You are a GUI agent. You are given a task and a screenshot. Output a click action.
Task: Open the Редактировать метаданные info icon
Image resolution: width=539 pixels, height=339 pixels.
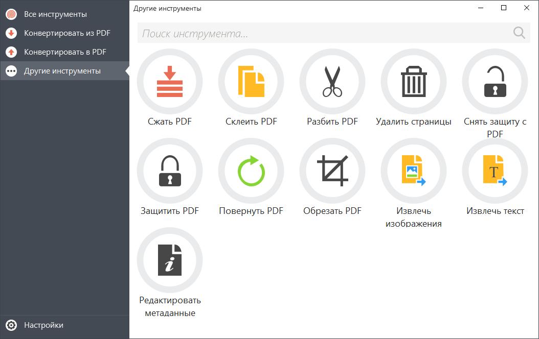pyautogui.click(x=170, y=260)
